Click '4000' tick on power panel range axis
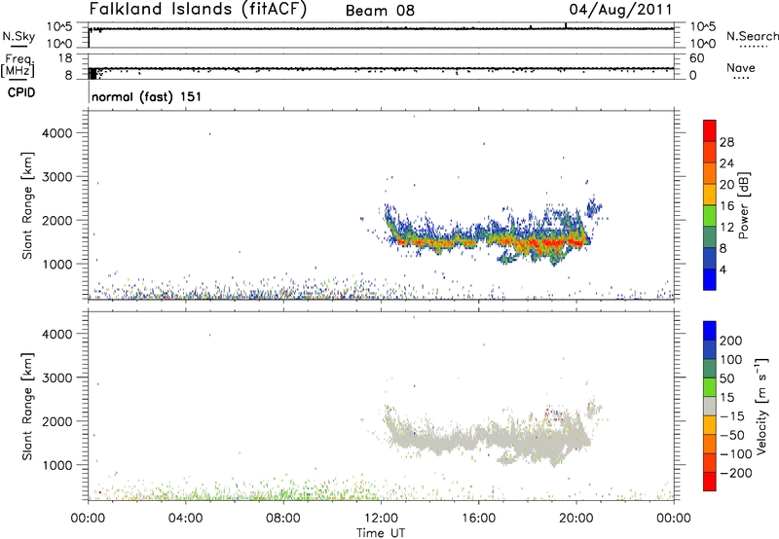This screenshot has height=539, width=779. [57, 133]
